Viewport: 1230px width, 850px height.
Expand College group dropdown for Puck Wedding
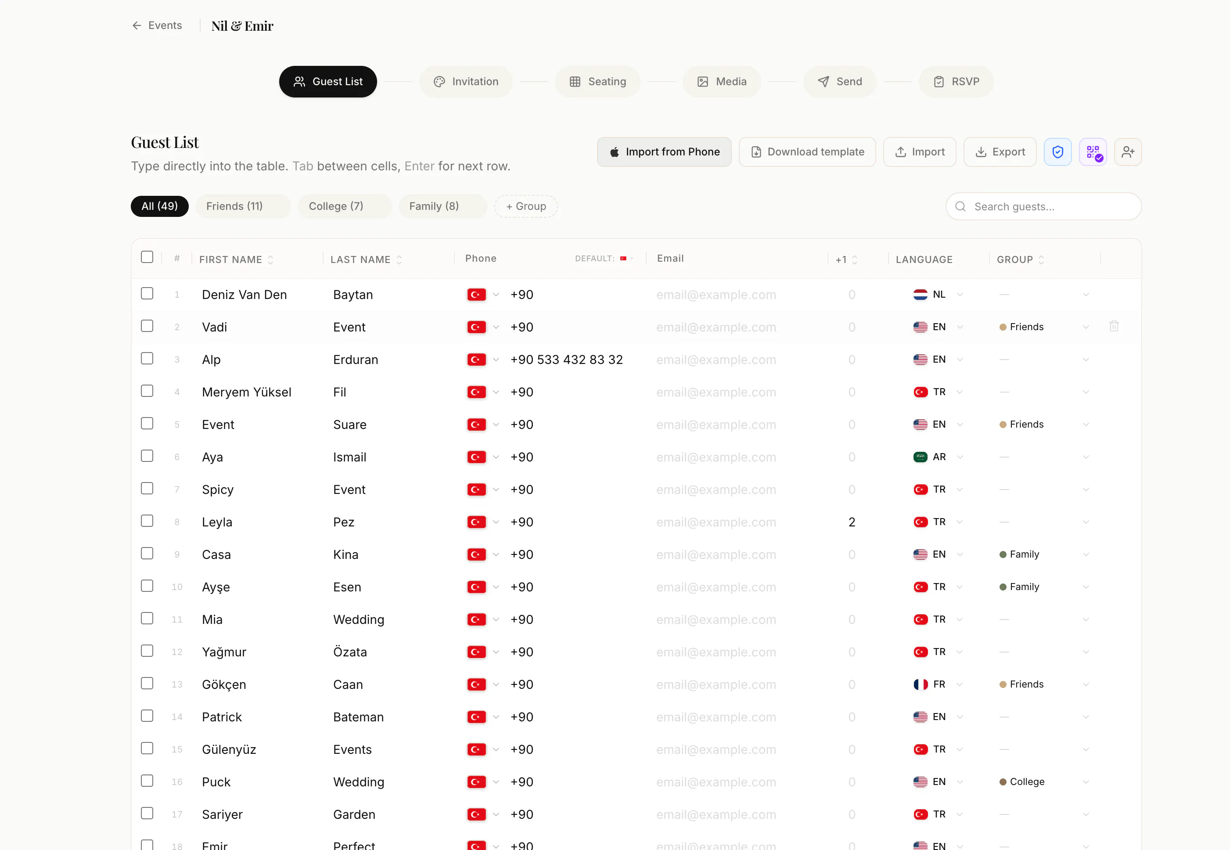click(1086, 782)
